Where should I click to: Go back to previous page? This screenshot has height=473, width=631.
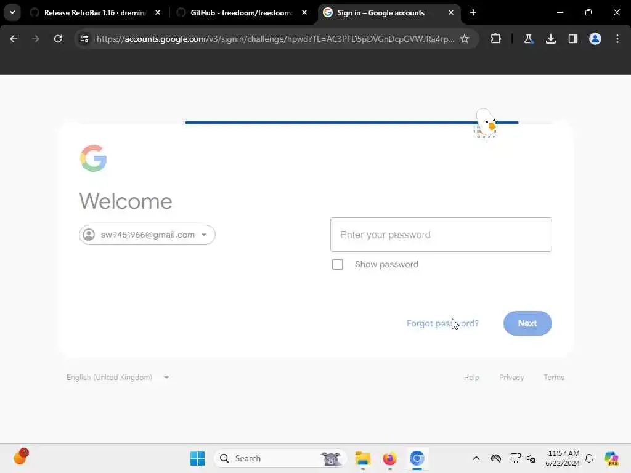(x=14, y=39)
